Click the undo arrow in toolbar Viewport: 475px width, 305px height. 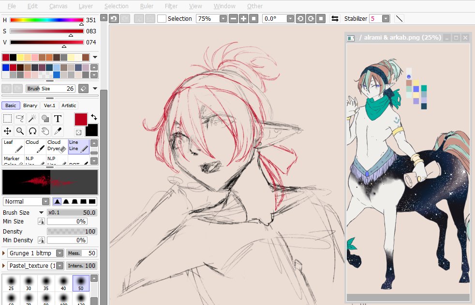[114, 19]
